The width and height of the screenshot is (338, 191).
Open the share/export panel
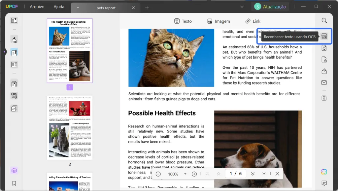(x=324, y=71)
